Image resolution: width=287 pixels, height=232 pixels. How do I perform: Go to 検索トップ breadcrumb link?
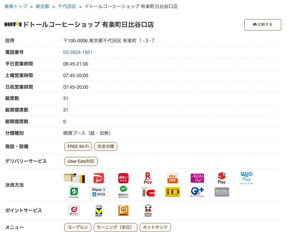(16, 6)
